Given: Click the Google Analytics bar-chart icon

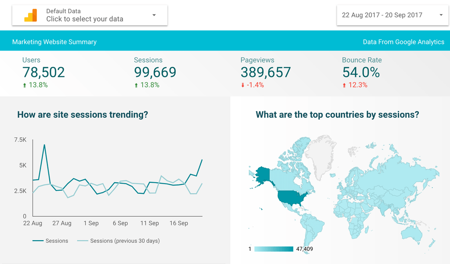Looking at the screenshot, I should pyautogui.click(x=30, y=15).
